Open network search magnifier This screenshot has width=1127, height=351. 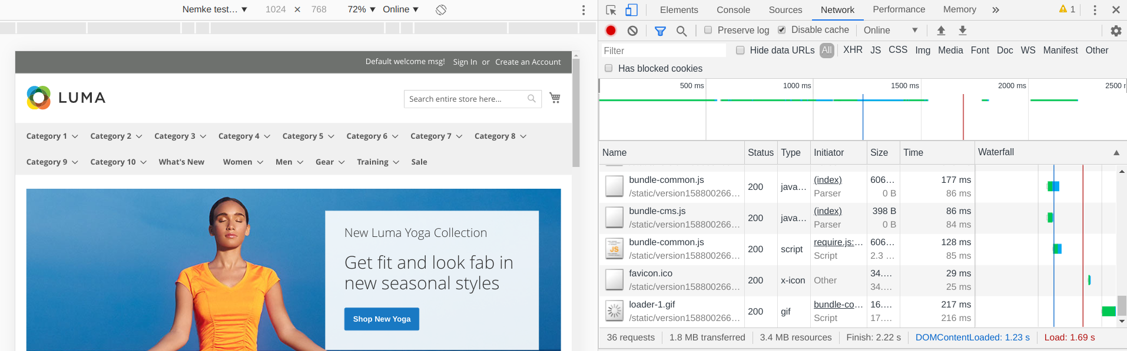pyautogui.click(x=681, y=31)
